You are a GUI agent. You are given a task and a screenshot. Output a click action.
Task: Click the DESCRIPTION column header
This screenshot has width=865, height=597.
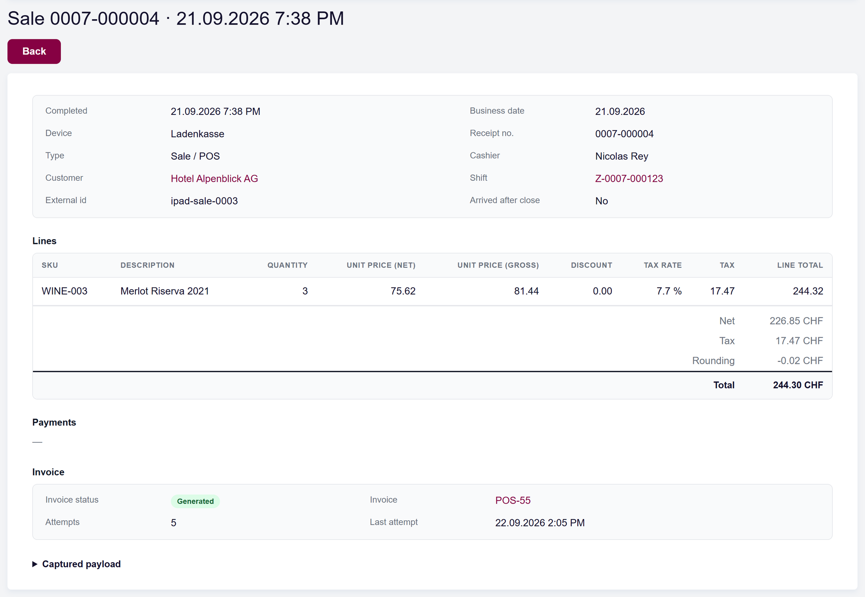(147, 265)
